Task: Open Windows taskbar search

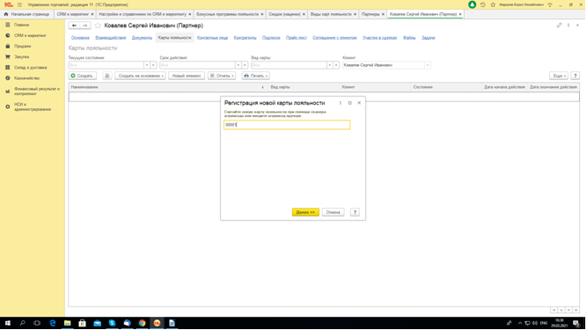Action: tap(22, 323)
